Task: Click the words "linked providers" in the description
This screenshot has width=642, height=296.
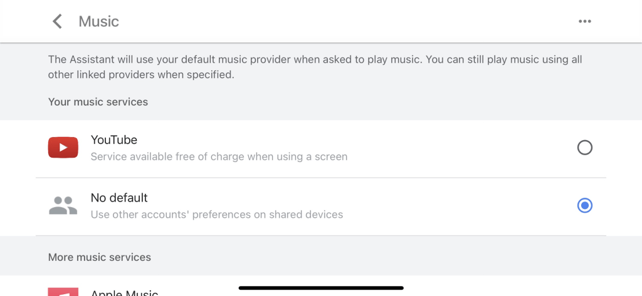Action: click(x=111, y=75)
